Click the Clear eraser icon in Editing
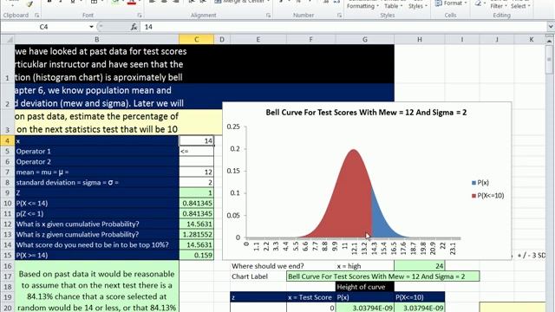The height and width of the screenshot is (312, 555). pyautogui.click(x=479, y=3)
